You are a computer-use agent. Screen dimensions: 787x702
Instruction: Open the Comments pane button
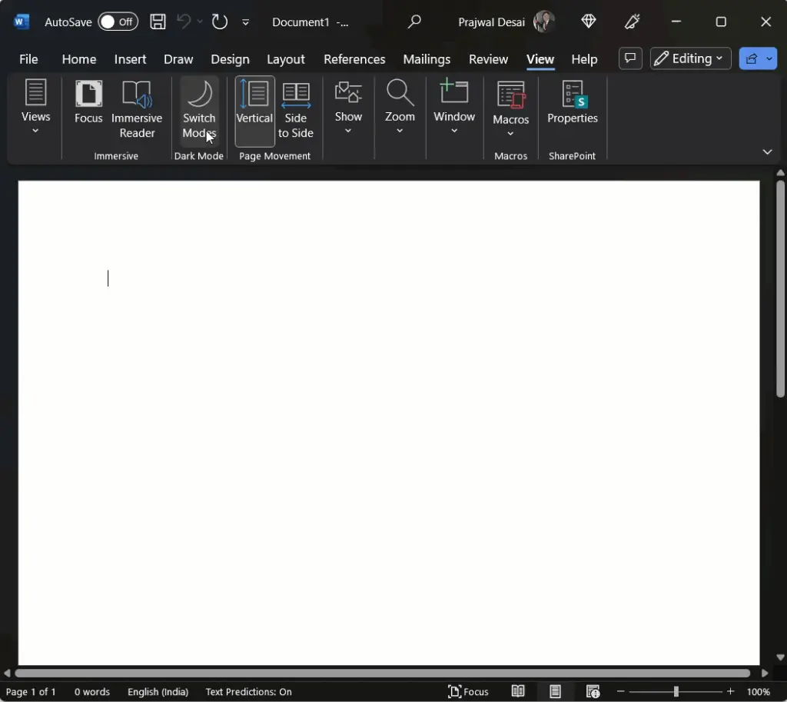coord(630,58)
